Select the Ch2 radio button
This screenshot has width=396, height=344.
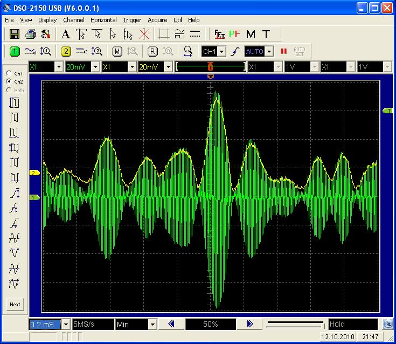coord(9,81)
